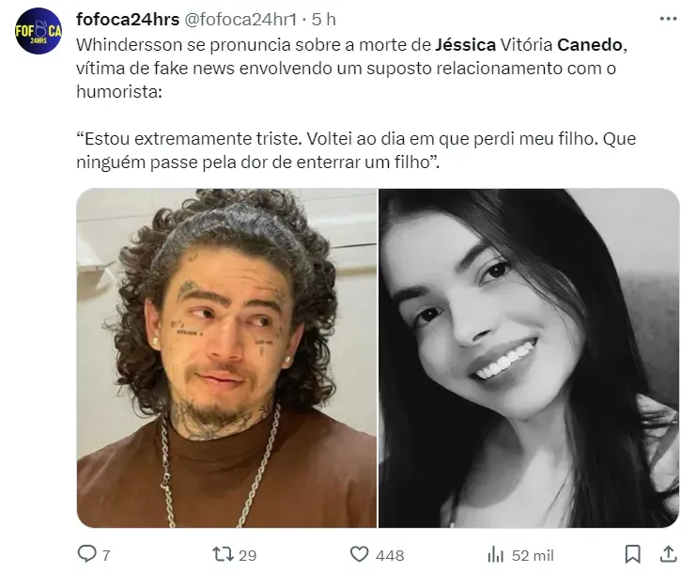Click the reply count 7

106,555
